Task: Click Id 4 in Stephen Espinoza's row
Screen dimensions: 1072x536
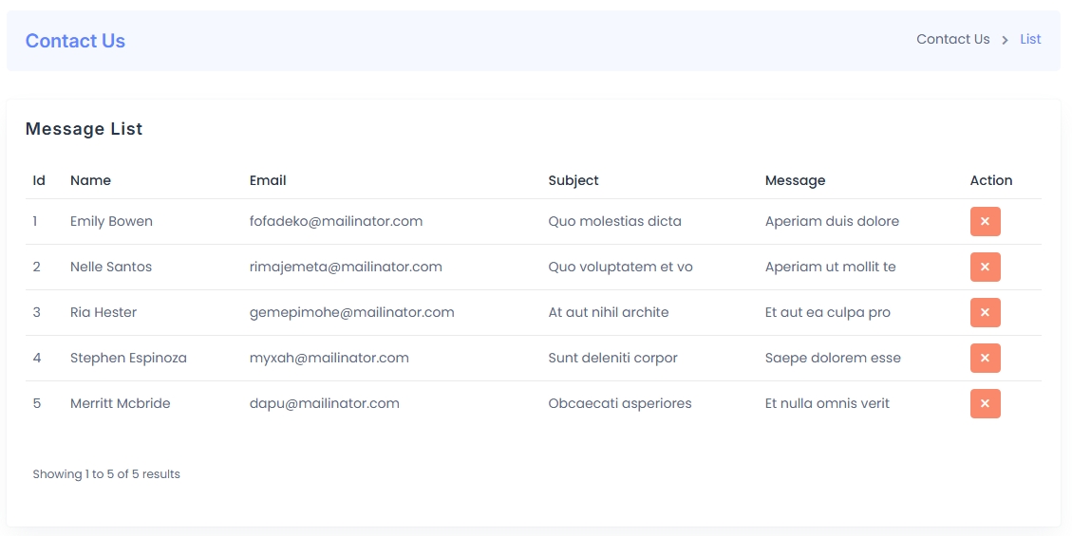Action: [37, 358]
